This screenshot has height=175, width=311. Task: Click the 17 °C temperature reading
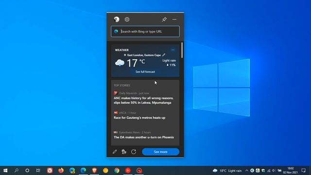[136, 63]
